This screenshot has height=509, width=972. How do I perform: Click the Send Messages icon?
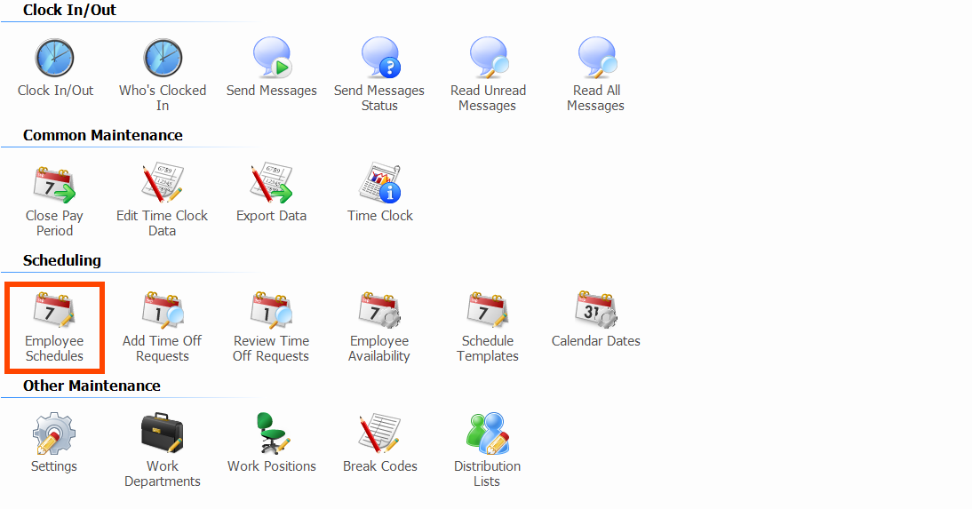tap(272, 59)
